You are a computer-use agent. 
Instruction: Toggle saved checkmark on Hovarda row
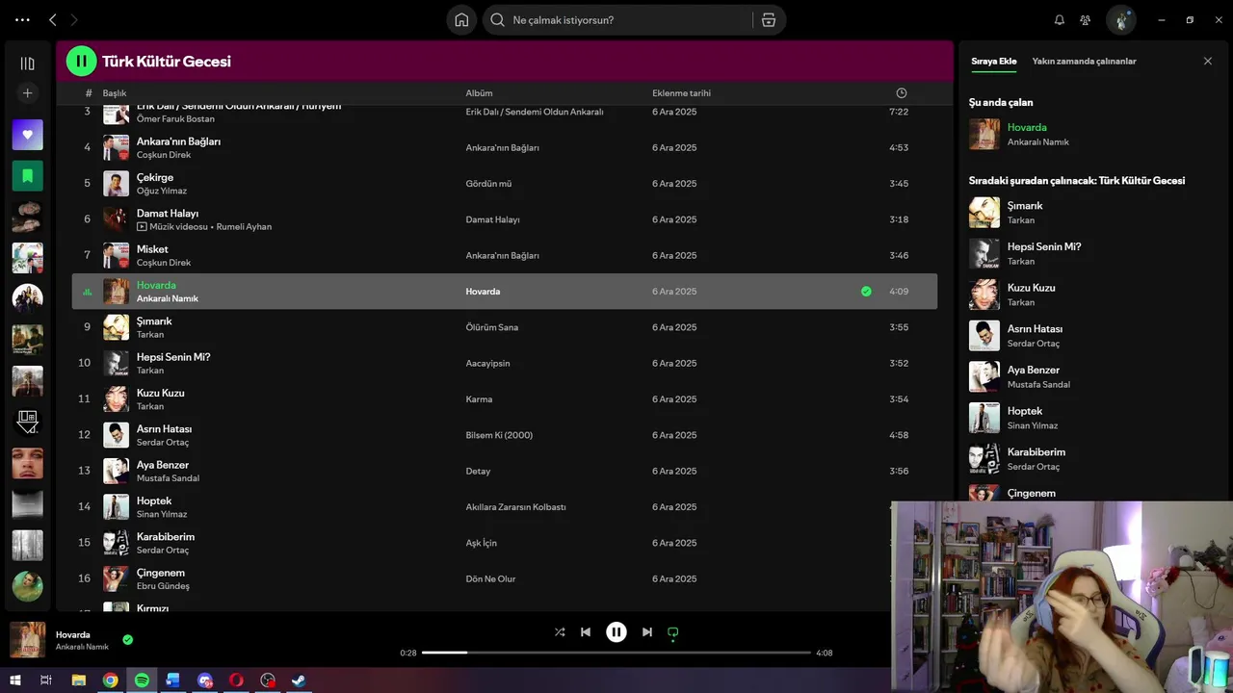(x=866, y=292)
